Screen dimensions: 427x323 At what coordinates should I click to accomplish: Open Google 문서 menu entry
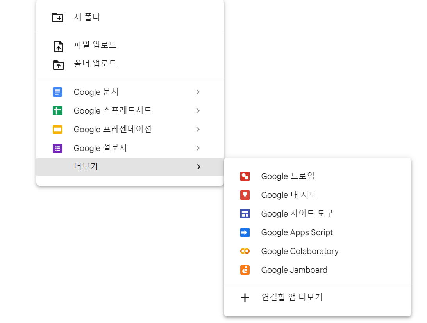130,92
